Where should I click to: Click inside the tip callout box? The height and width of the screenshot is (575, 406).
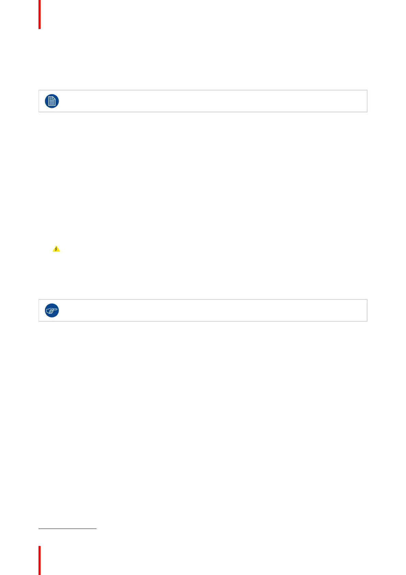[203, 310]
